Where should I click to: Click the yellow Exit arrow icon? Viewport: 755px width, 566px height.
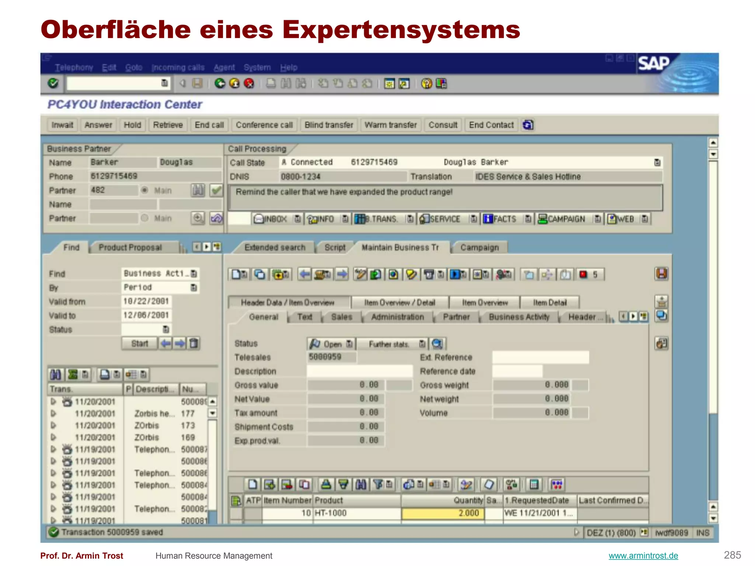[235, 84]
